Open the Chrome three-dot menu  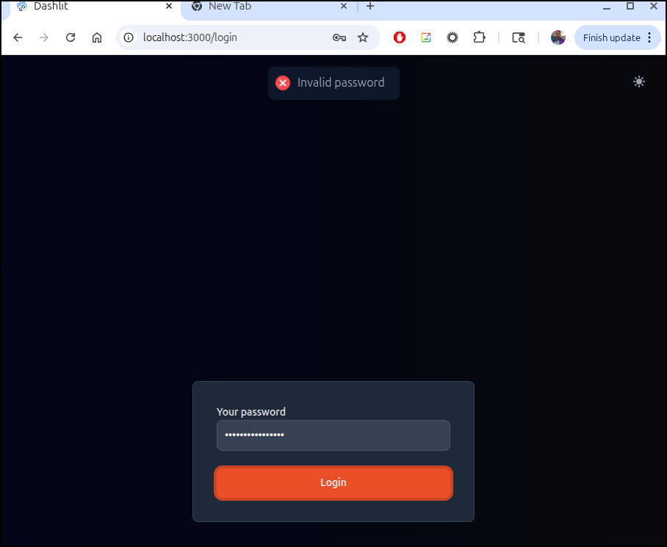(649, 37)
